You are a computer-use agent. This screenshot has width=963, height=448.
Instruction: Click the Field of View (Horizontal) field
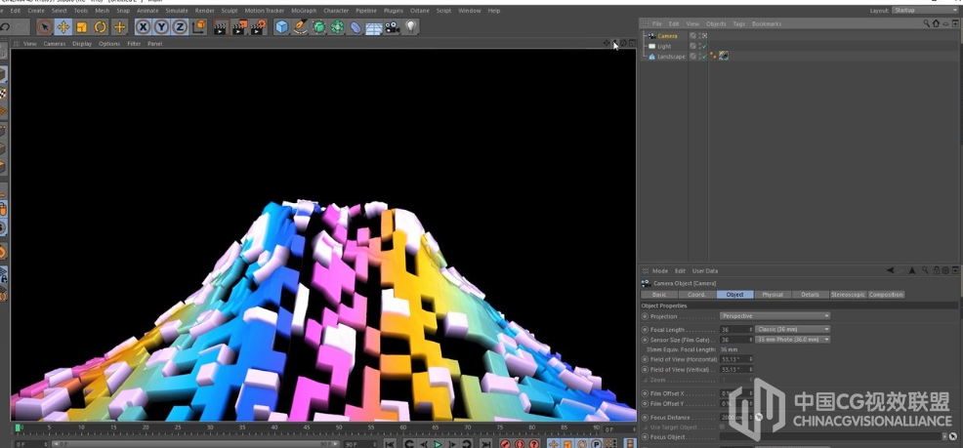[736, 359]
